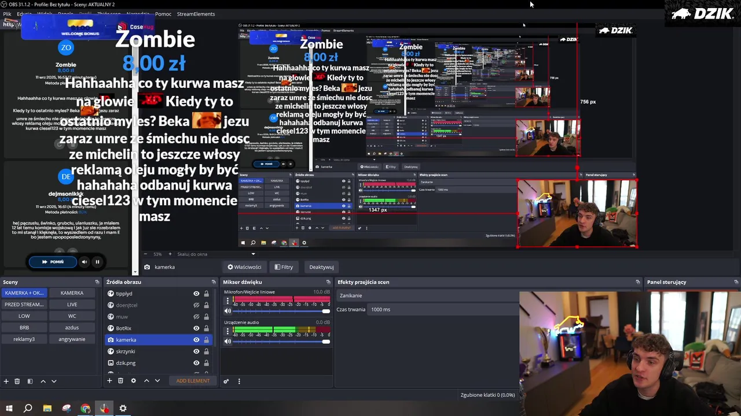
Task: Open scene filters icon in Sceny toolbar
Action: (30, 381)
